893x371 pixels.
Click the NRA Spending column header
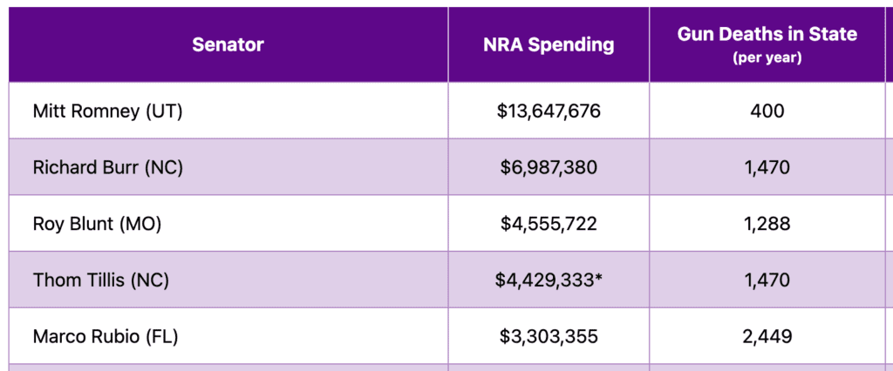coord(549,44)
